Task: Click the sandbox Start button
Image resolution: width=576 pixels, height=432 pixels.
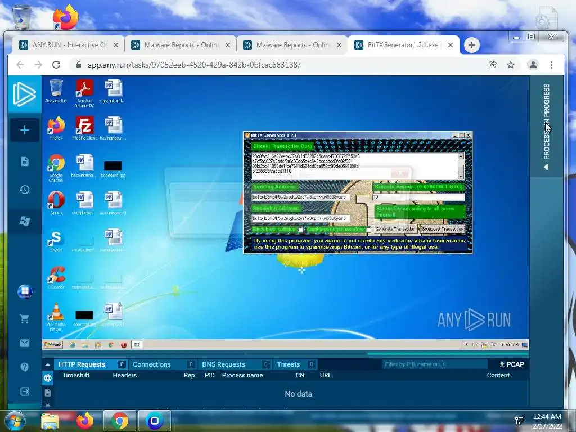Action: [x=53, y=345]
